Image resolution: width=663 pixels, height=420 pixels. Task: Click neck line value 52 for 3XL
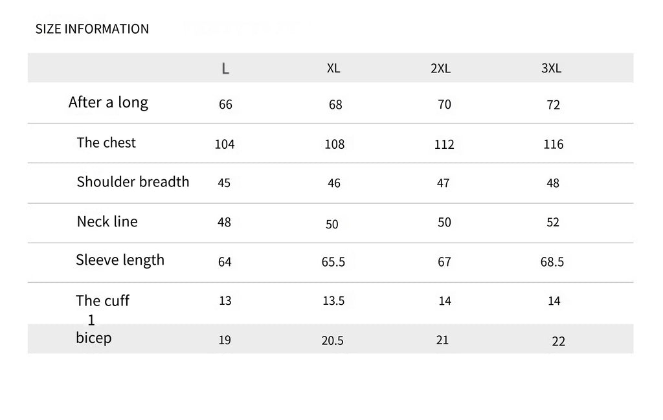(553, 223)
